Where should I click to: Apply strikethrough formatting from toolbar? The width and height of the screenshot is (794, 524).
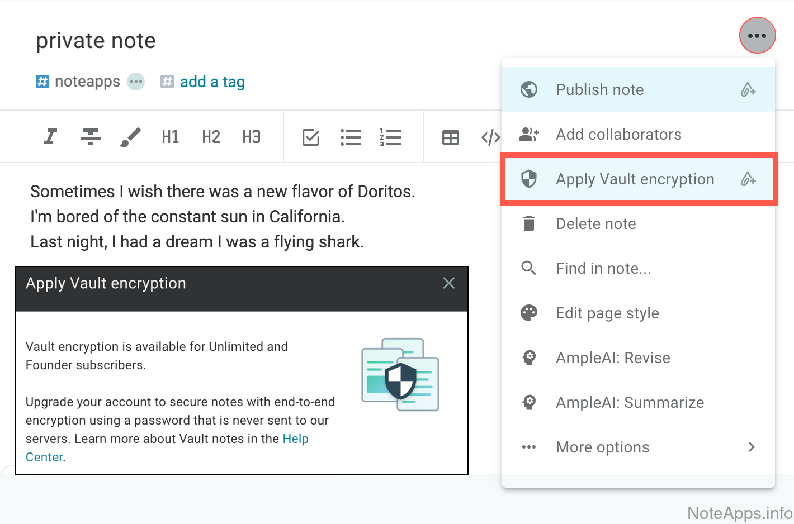tap(91, 137)
